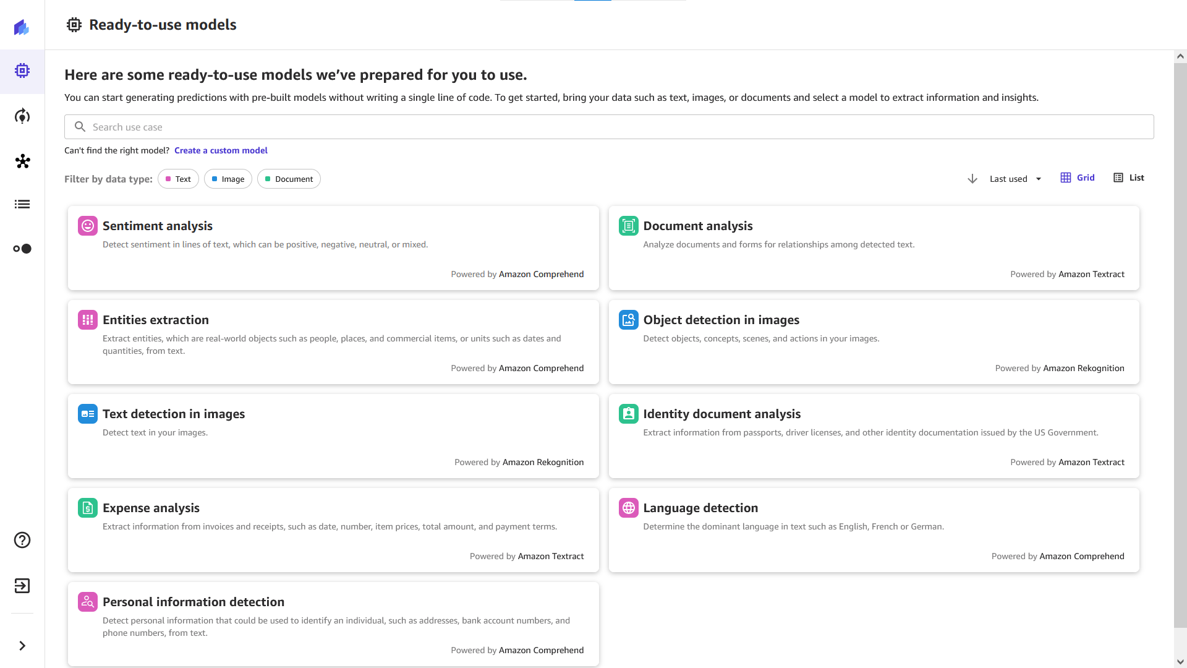Viewport: 1187px width, 668px height.
Task: Toggle the Image data type filter
Action: [228, 179]
